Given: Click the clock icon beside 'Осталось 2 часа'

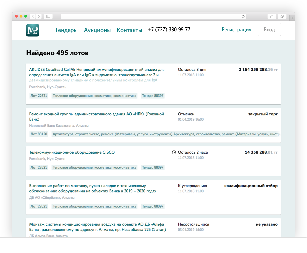Looking at the screenshot, I should click(x=174, y=152).
